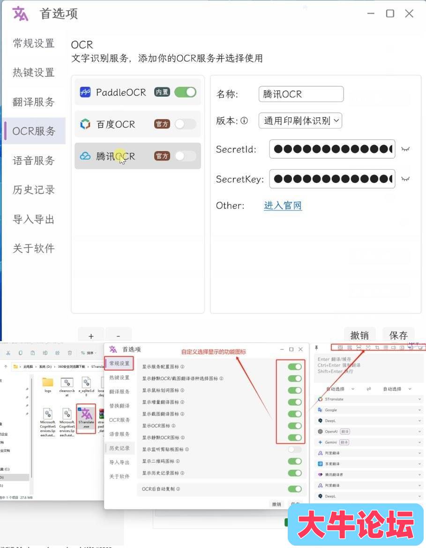Click the 百度OCR service logo icon
This screenshot has width=426, height=548.
click(x=85, y=124)
